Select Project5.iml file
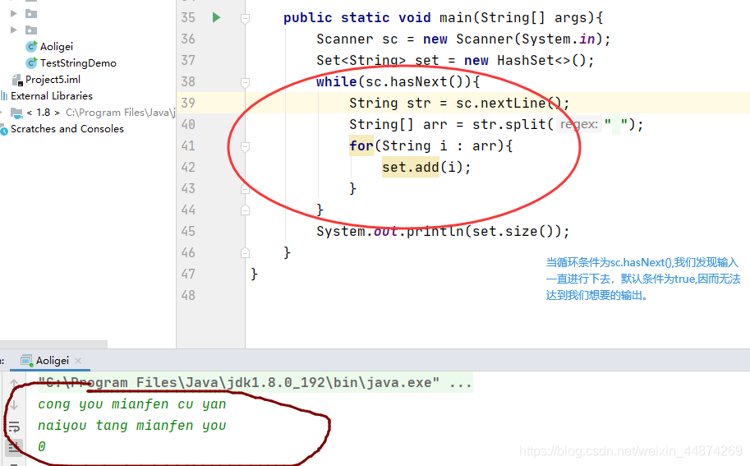 click(x=53, y=80)
